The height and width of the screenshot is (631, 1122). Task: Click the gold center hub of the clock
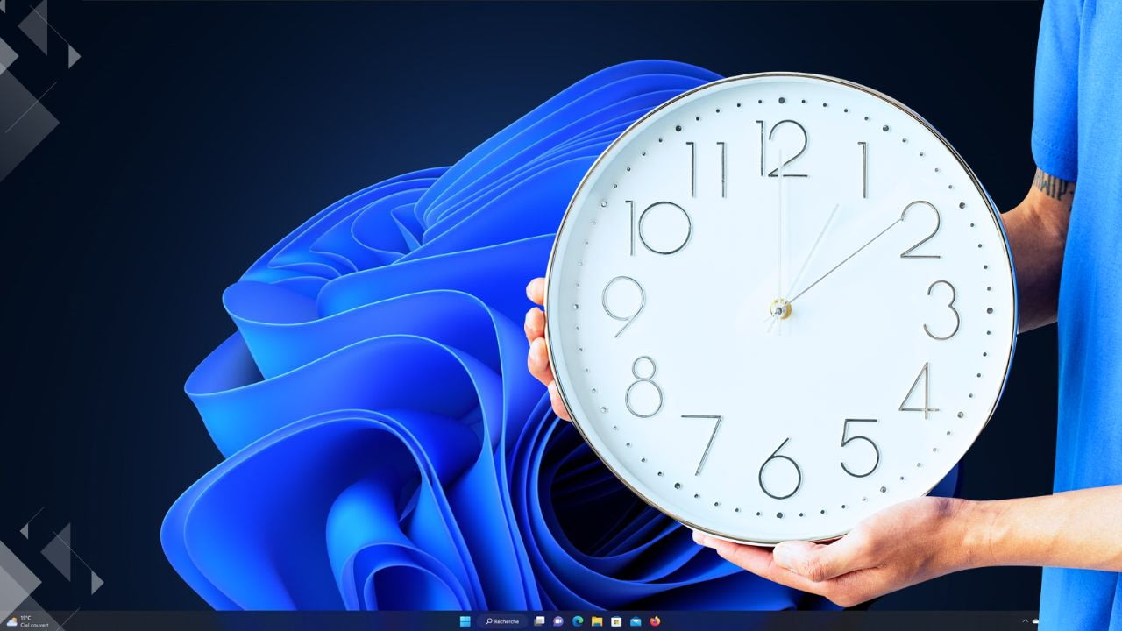(780, 308)
